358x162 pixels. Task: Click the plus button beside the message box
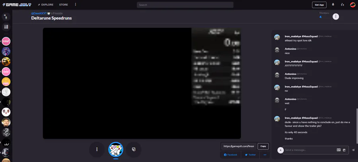280,150
